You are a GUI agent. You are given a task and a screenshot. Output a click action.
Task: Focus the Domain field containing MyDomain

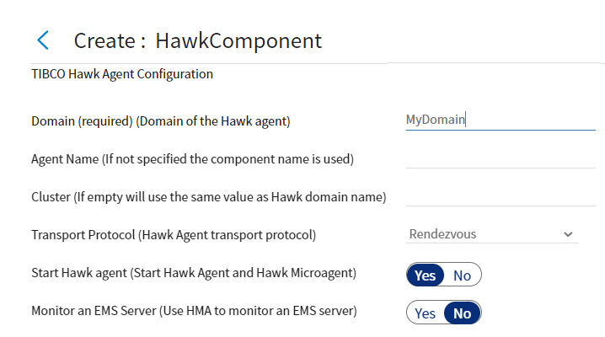(x=500, y=120)
